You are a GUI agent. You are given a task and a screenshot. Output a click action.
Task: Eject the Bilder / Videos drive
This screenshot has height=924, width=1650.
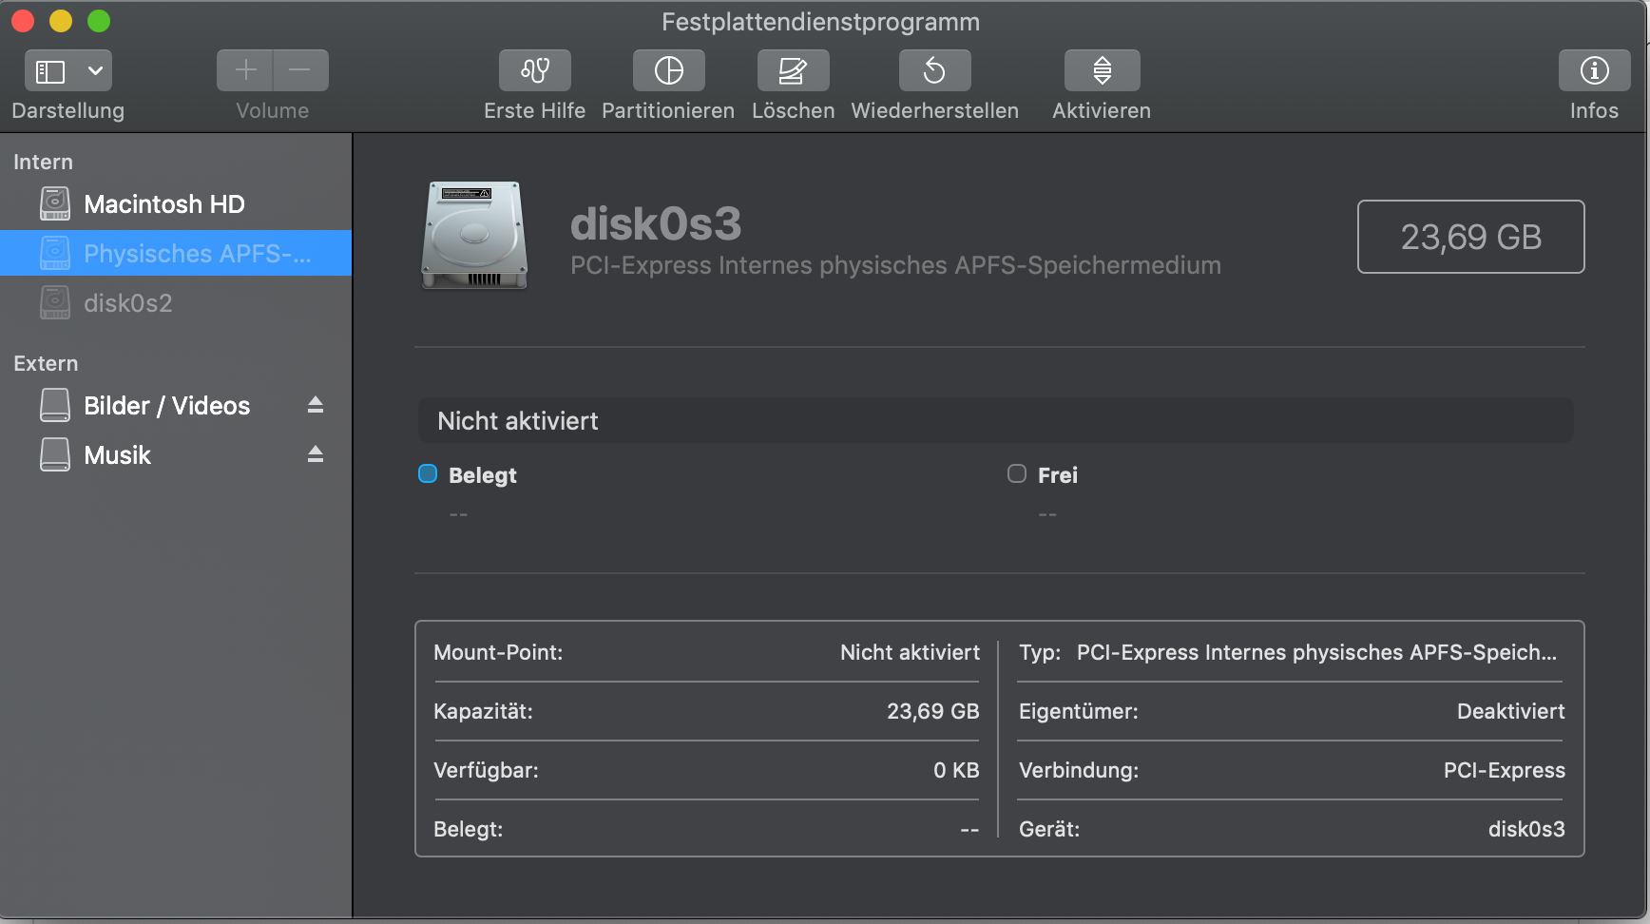tap(316, 406)
